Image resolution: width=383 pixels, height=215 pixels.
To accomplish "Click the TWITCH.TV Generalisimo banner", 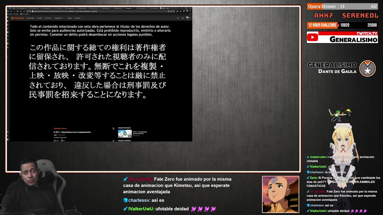I will (342, 37).
